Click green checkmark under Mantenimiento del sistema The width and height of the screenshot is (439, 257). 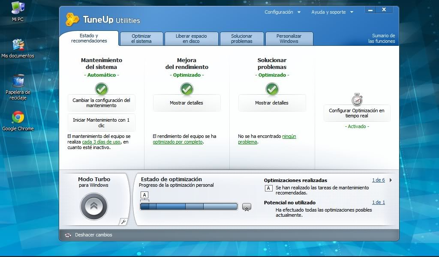102,89
